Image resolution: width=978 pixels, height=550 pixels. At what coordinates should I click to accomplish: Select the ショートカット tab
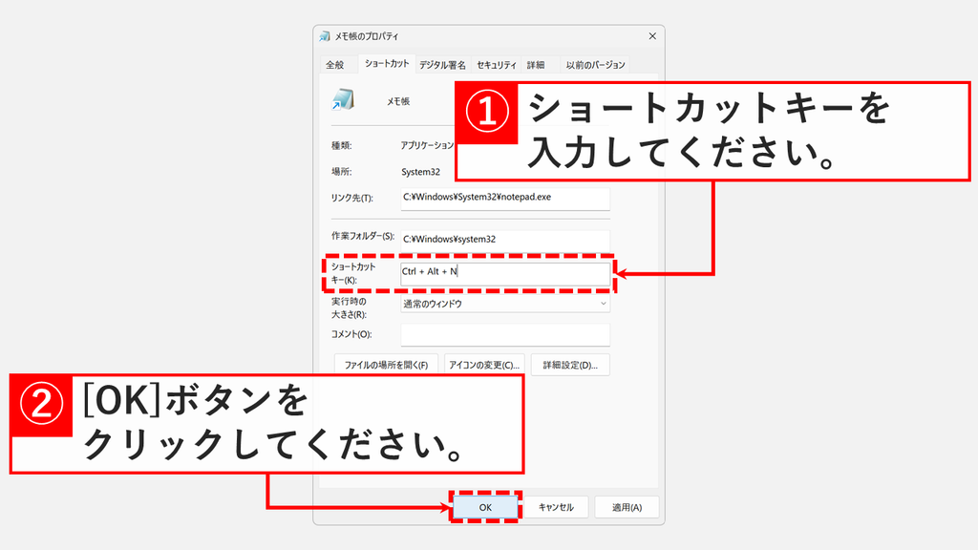pos(387,64)
